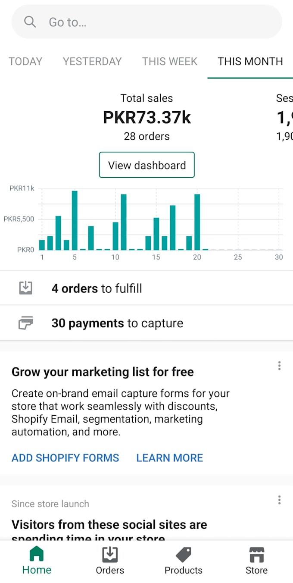Switch to the TODAY tab

pos(25,61)
